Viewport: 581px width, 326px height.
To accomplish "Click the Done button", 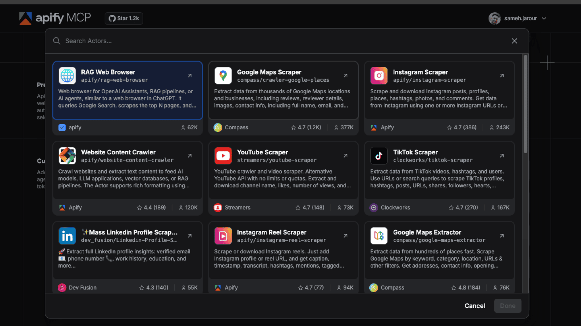I will (x=508, y=306).
